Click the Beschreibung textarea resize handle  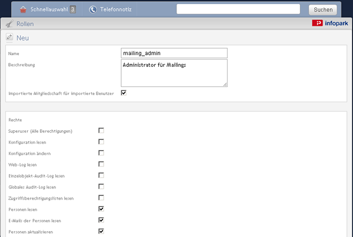coord(225,84)
